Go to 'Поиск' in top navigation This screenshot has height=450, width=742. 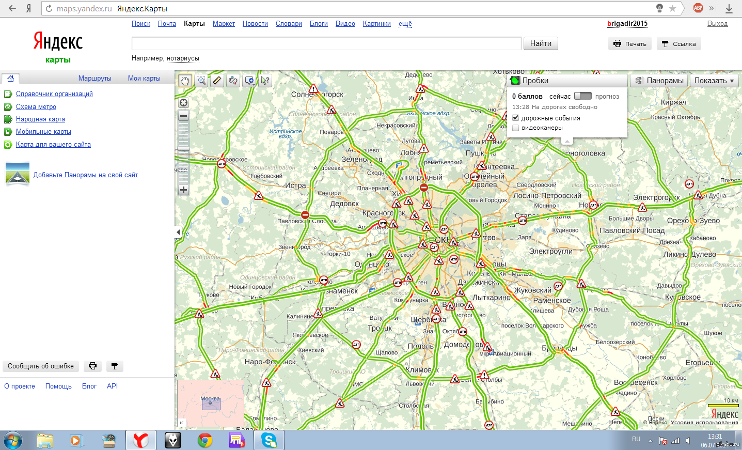(141, 24)
